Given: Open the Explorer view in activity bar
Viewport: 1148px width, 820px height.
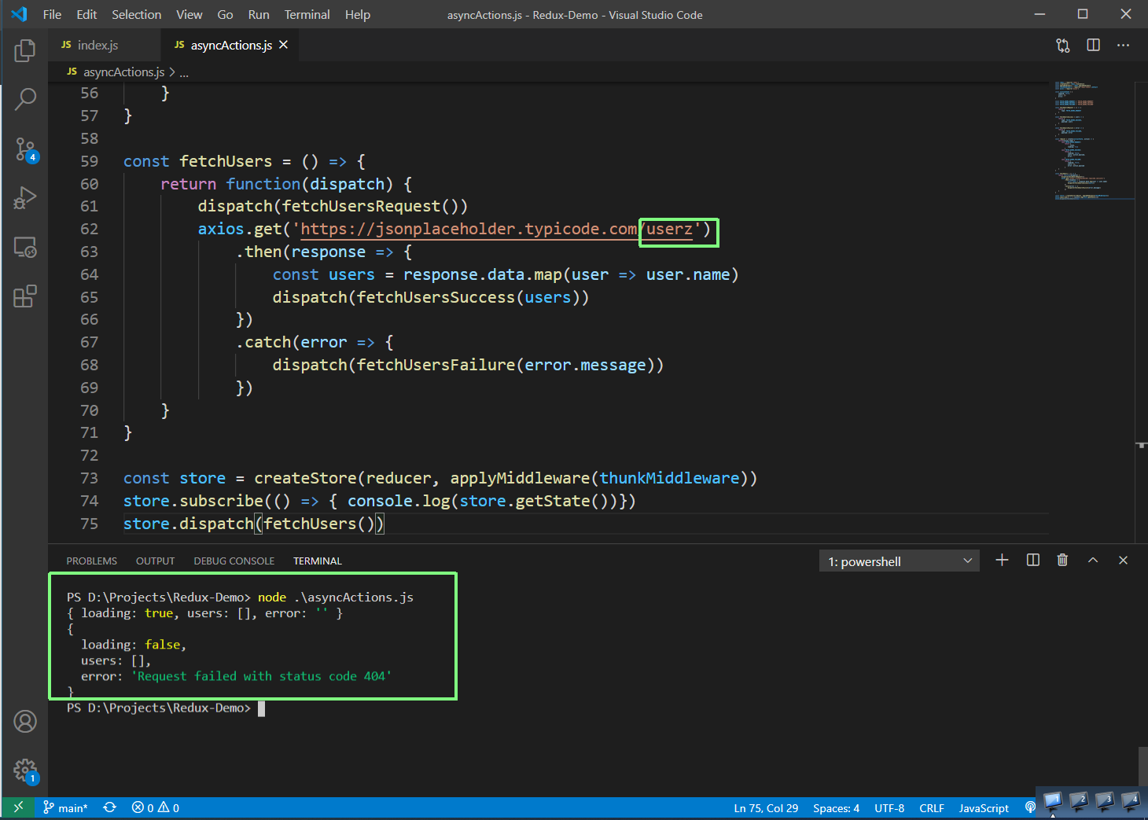Looking at the screenshot, I should 25,50.
